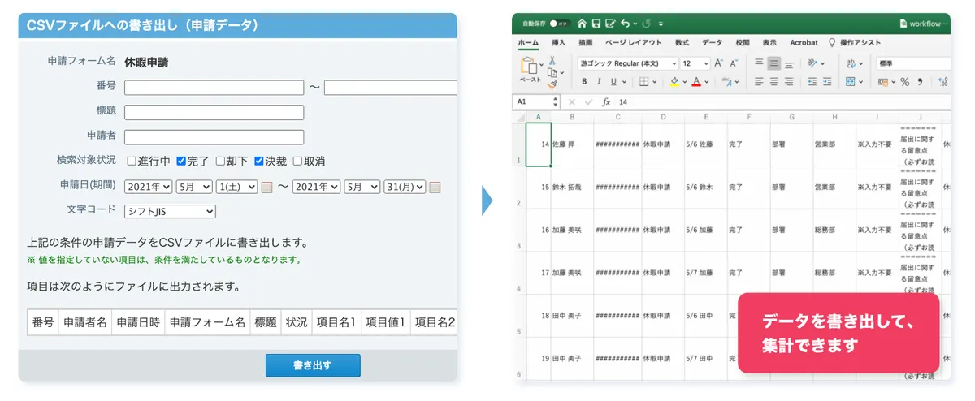
Task: Center text horizontally in ribbon
Action: click(x=773, y=81)
